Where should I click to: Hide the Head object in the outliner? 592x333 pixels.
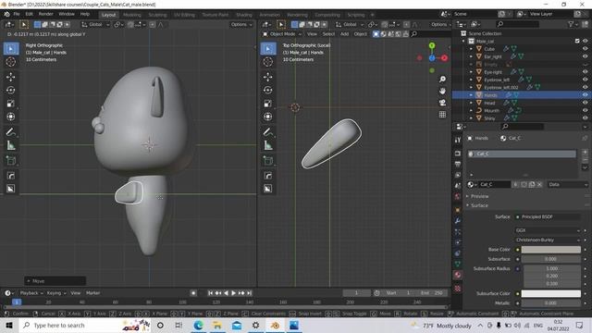point(585,103)
